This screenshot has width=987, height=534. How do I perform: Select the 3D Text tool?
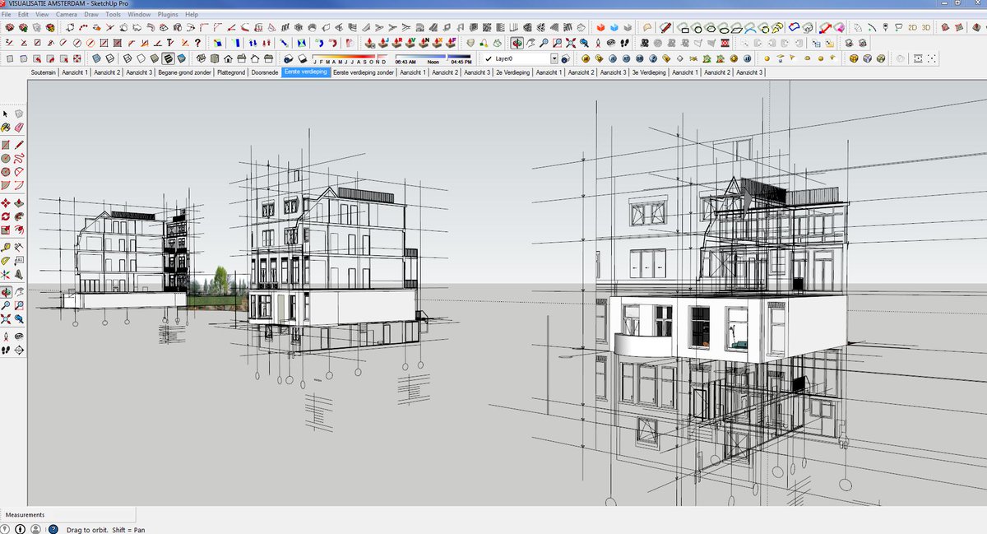[19, 276]
